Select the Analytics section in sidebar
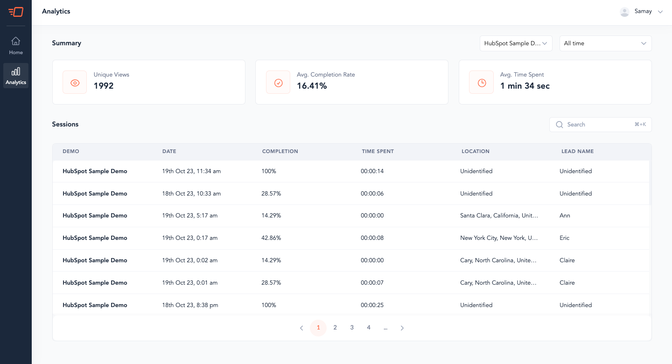The image size is (672, 364). [16, 76]
